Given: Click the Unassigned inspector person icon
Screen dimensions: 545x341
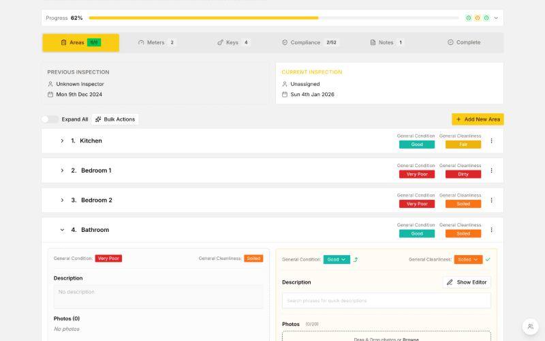Looking at the screenshot, I should pos(285,84).
